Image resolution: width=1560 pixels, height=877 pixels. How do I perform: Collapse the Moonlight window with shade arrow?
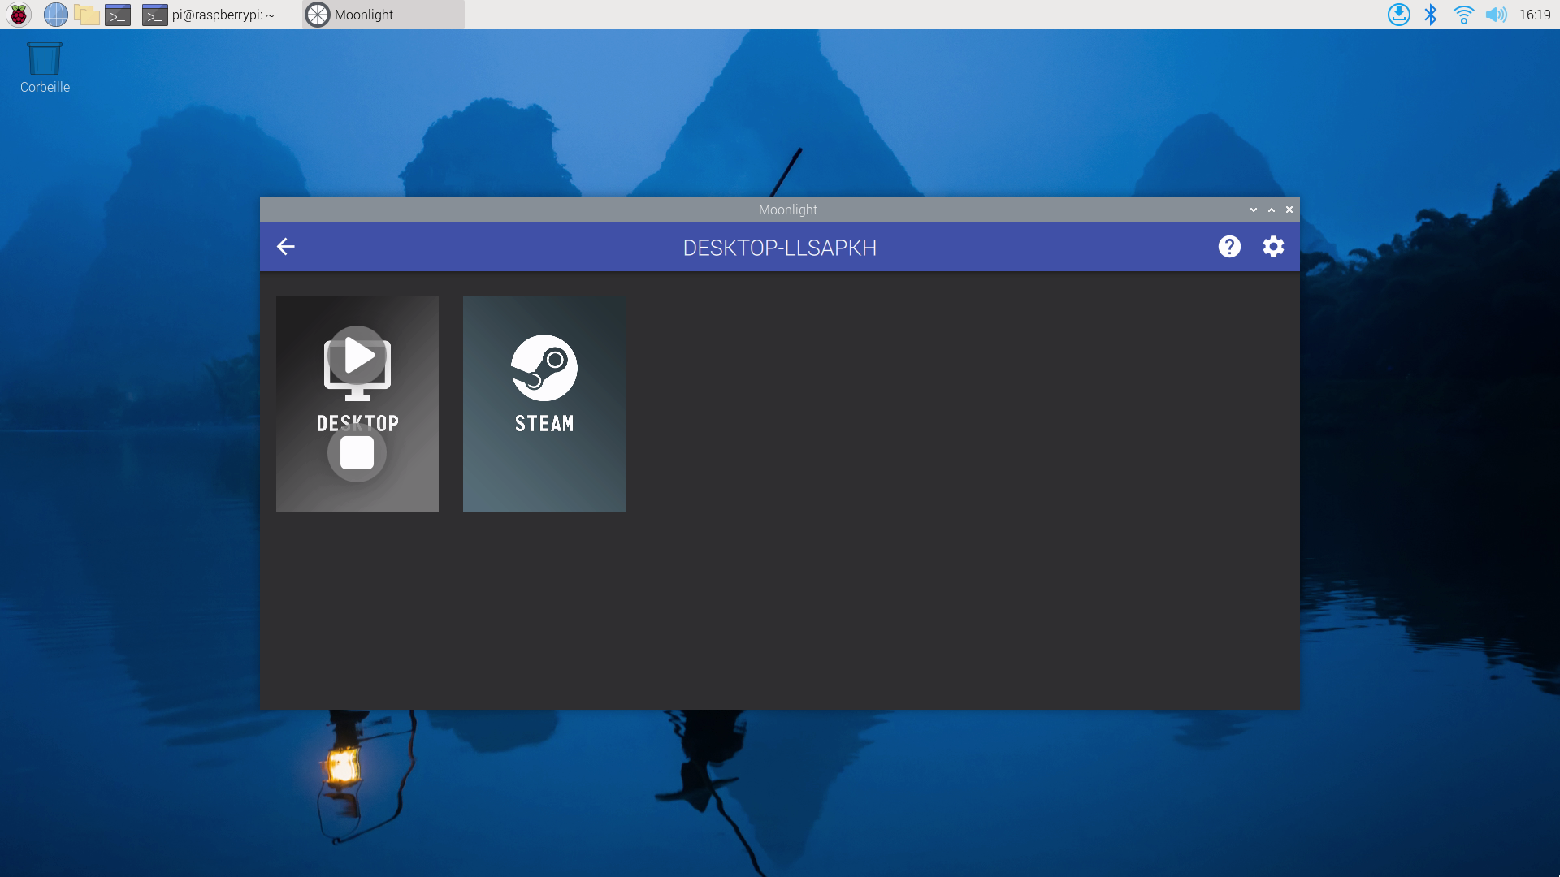click(1254, 210)
